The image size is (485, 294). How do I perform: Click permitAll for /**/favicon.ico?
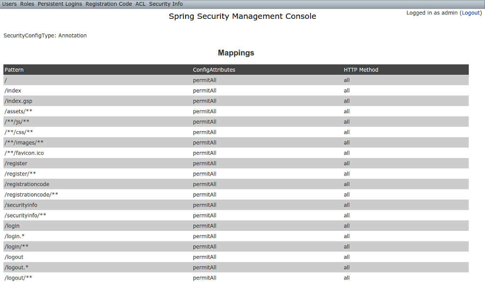(204, 153)
